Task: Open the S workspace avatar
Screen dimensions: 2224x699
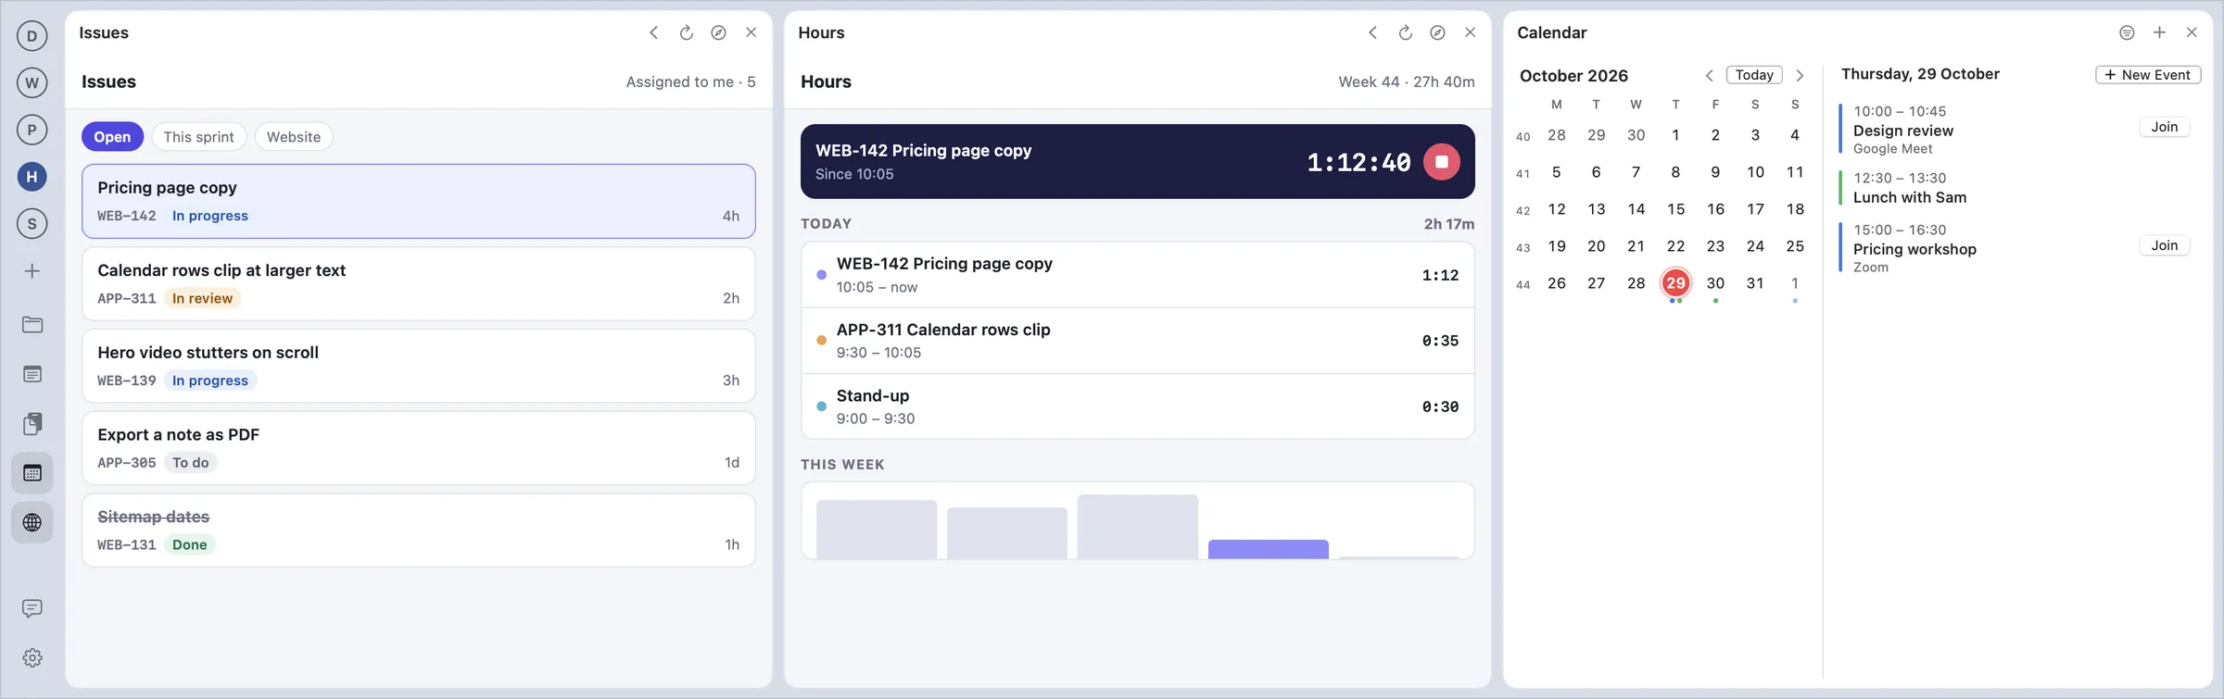Action: point(32,223)
